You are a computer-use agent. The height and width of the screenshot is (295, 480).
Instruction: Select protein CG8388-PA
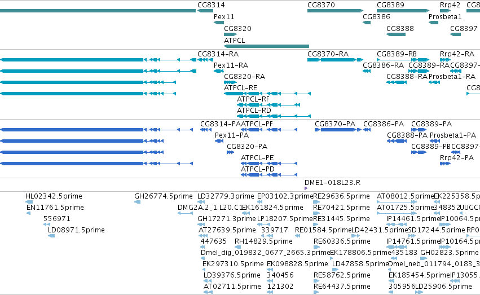(407, 135)
